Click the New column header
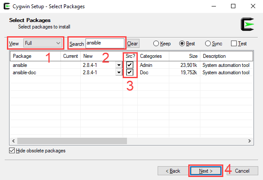The image size is (263, 180). (101, 56)
